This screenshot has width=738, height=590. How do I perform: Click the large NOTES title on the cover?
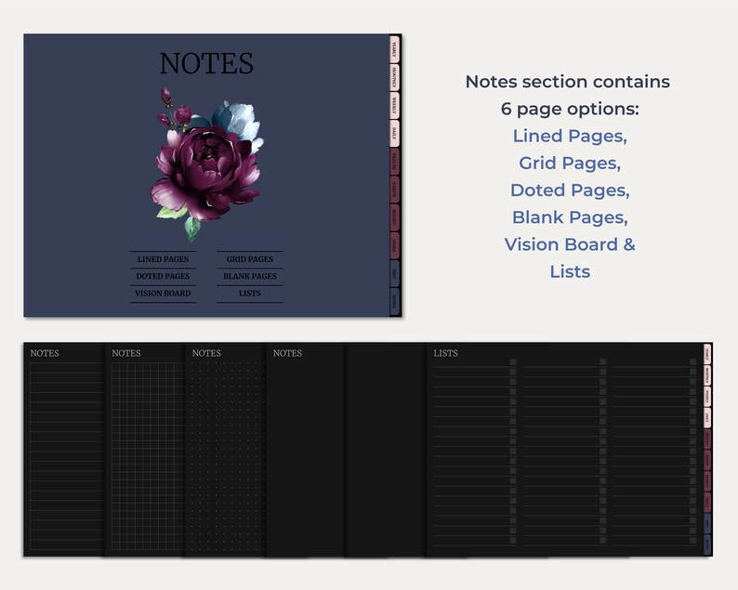coord(206,63)
